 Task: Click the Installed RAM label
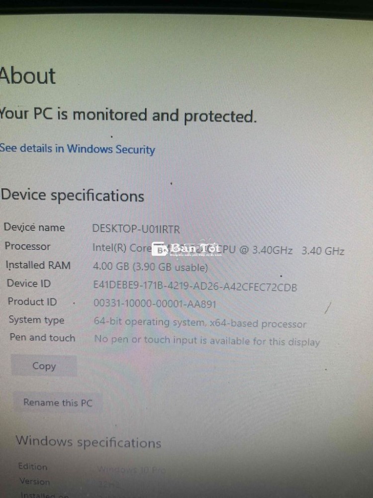38,265
